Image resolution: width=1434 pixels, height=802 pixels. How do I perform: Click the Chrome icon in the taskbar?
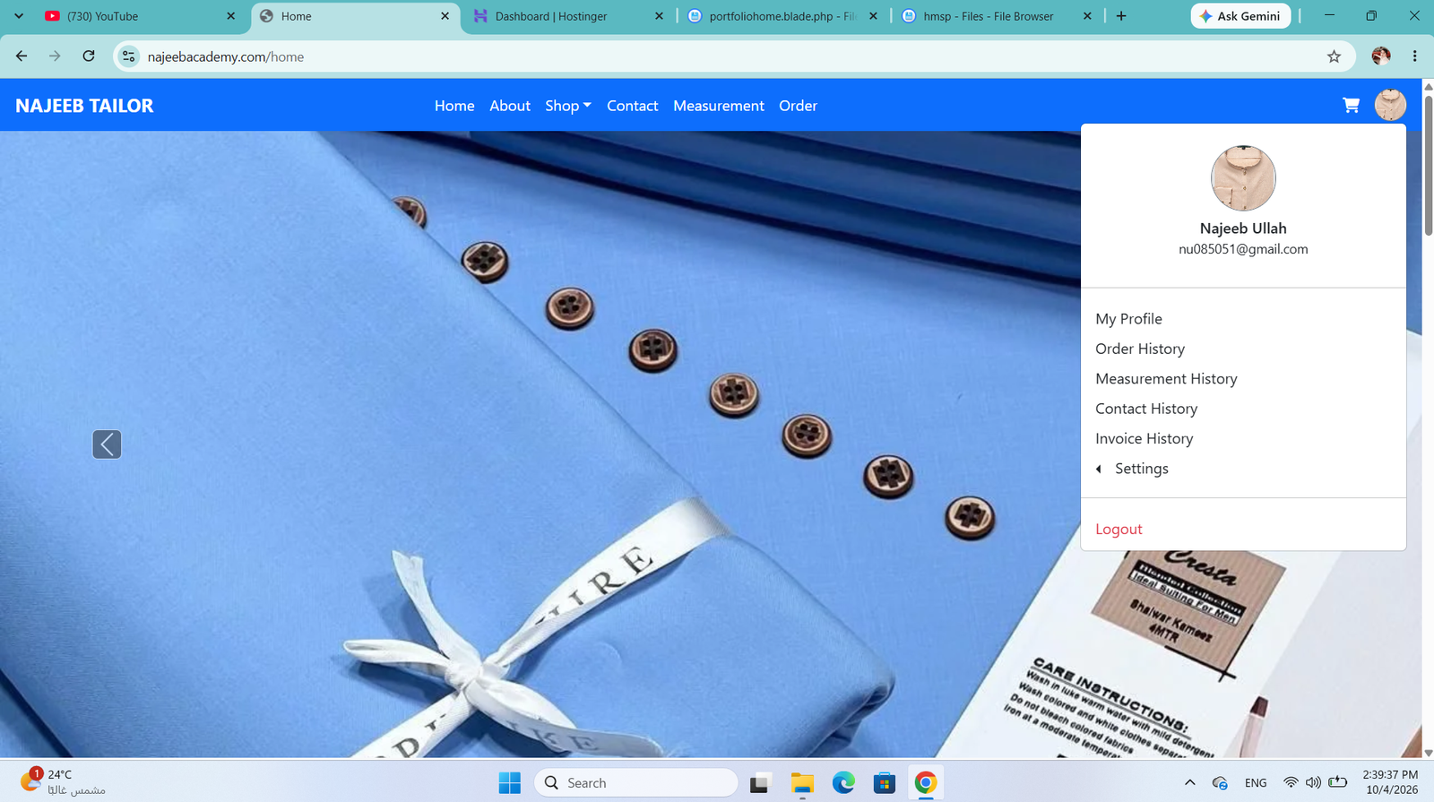(x=926, y=783)
